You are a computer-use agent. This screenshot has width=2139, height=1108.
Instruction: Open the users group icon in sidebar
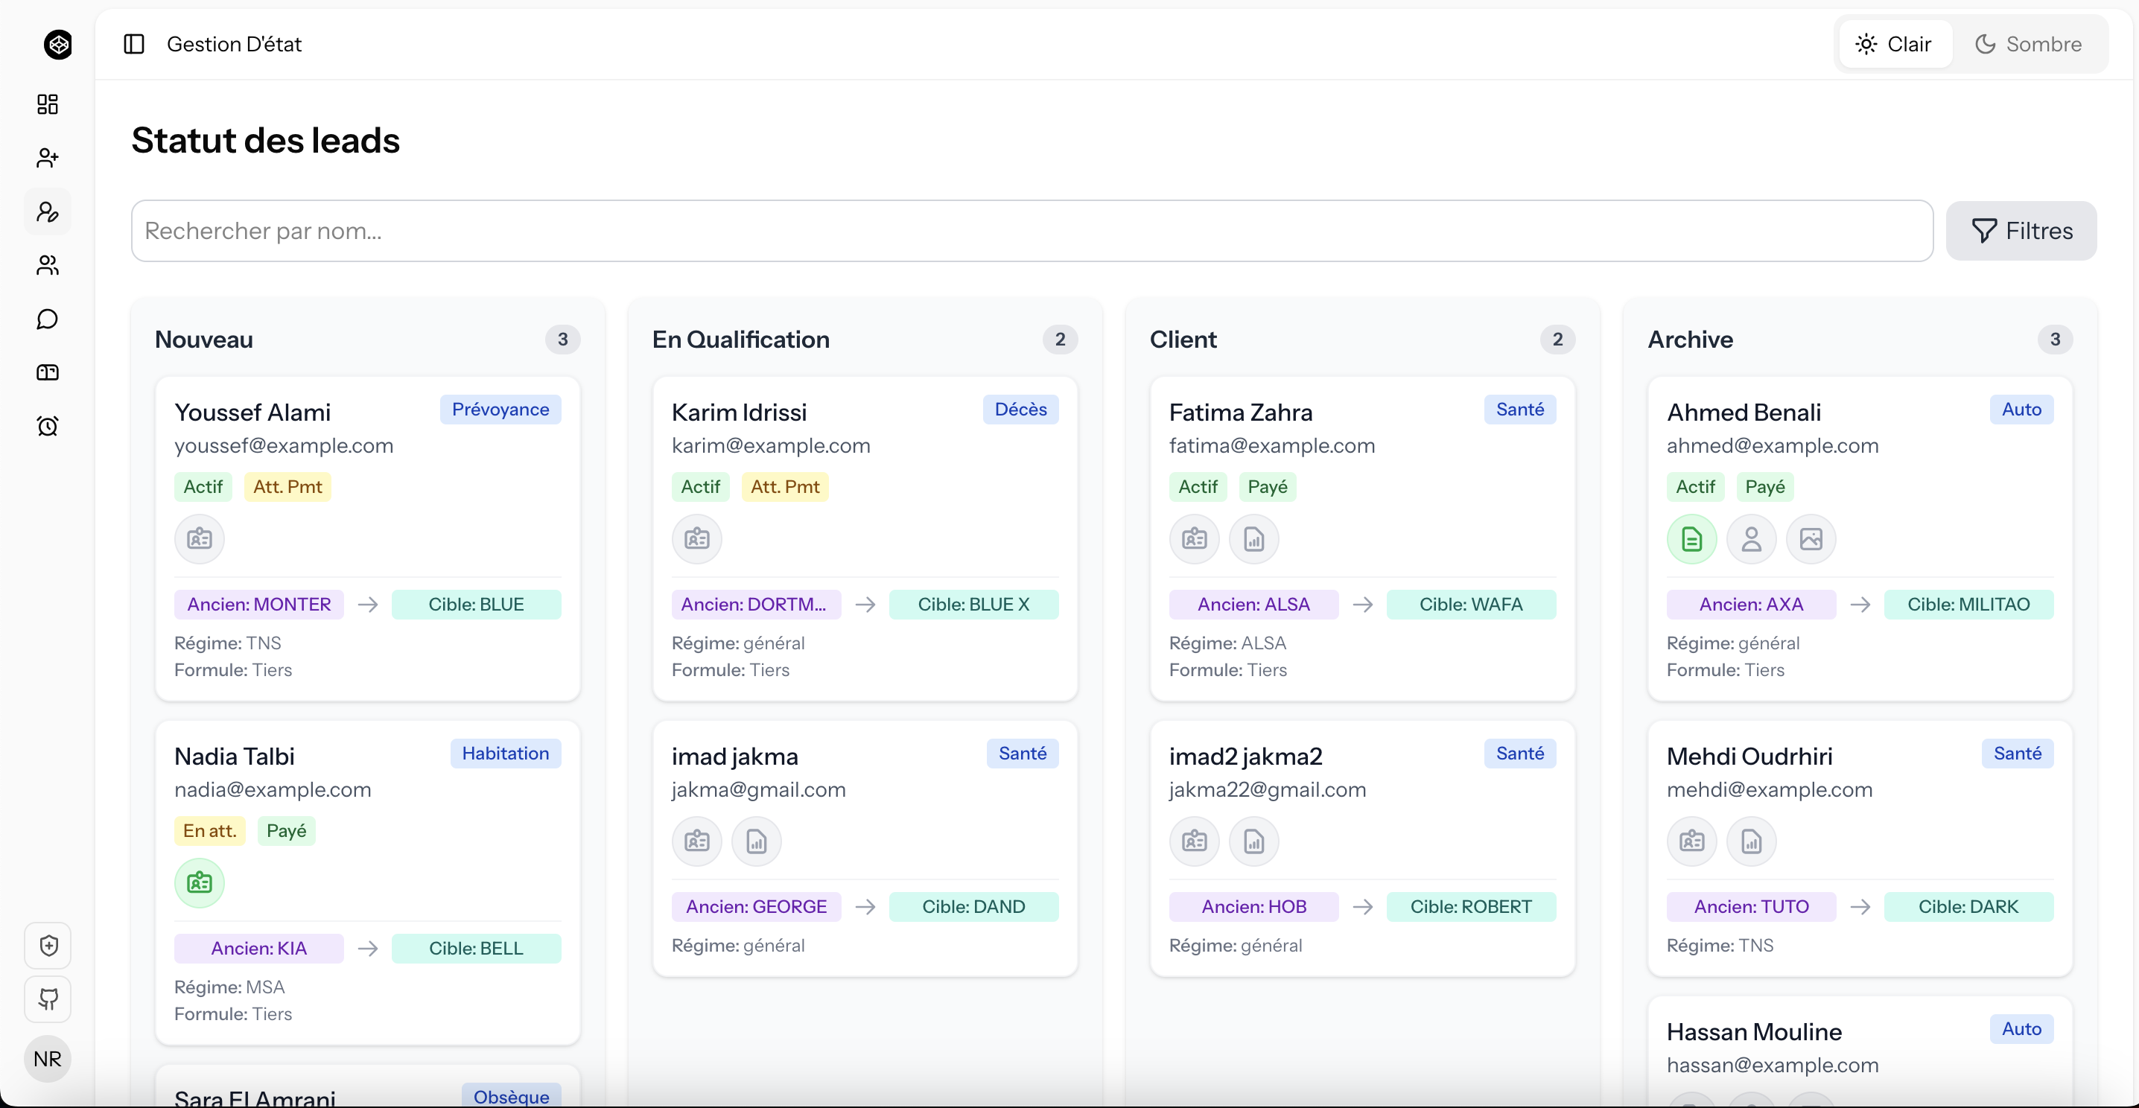[x=48, y=265]
